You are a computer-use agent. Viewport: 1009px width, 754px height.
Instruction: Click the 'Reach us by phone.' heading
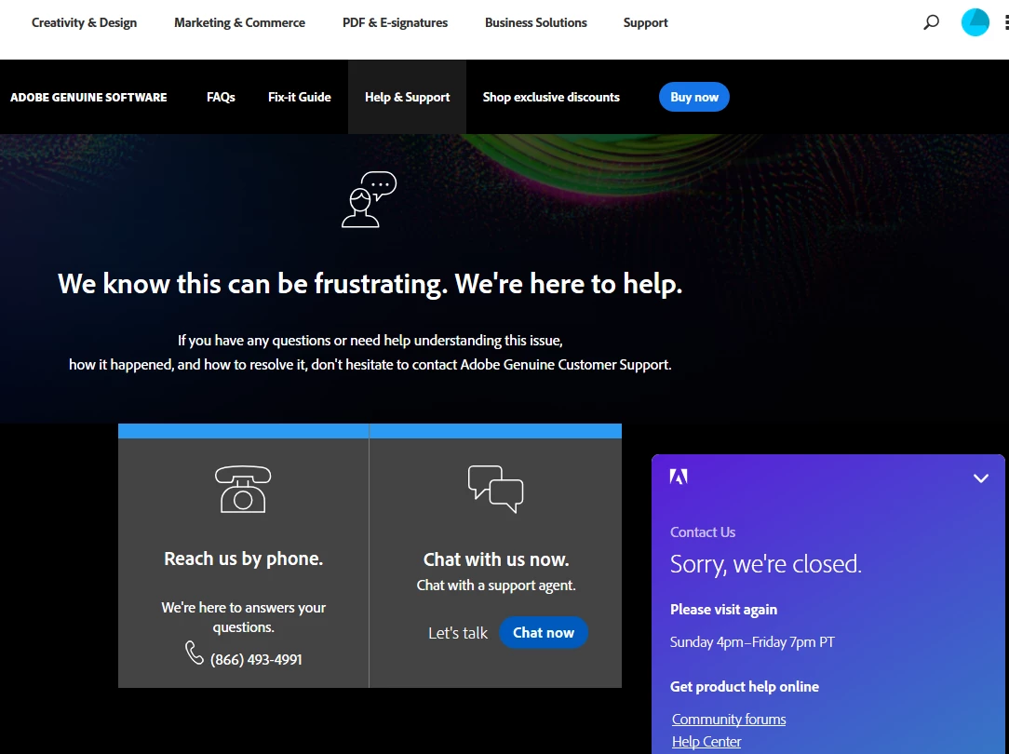click(243, 559)
